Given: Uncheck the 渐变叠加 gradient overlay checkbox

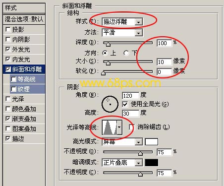Looking at the screenshot, I should [8, 119].
